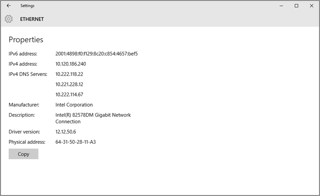This screenshot has height=196, width=320.
Task: Click the Settings gear icon beside ETHERNET
Action: pyautogui.click(x=9, y=19)
